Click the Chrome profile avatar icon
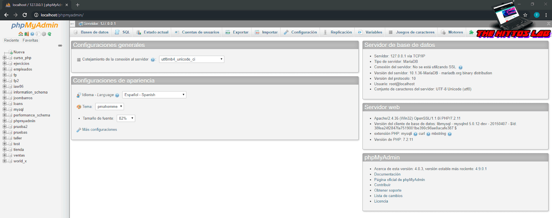 [536, 15]
